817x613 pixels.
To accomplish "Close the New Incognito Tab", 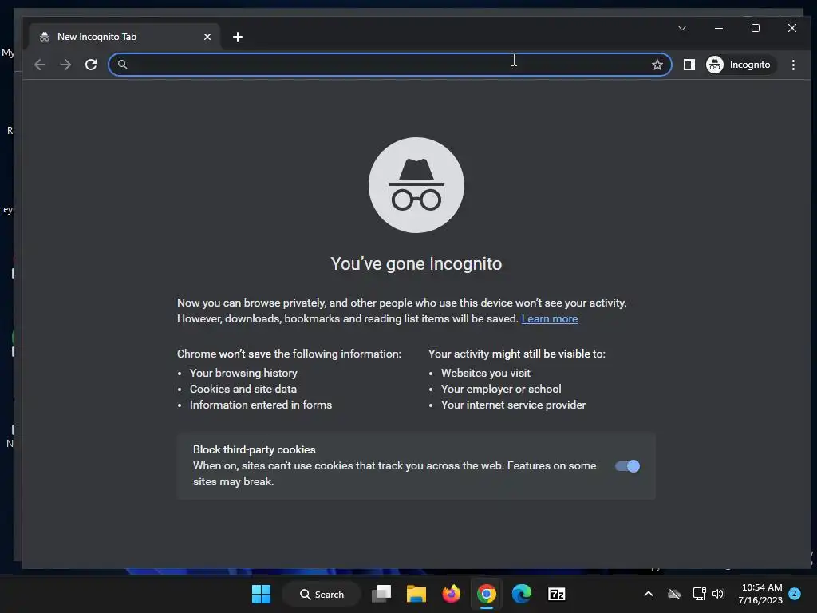I will 207,37.
